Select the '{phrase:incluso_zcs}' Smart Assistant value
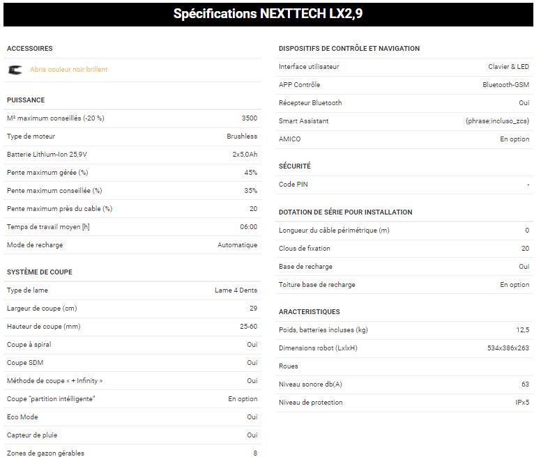 (497, 121)
